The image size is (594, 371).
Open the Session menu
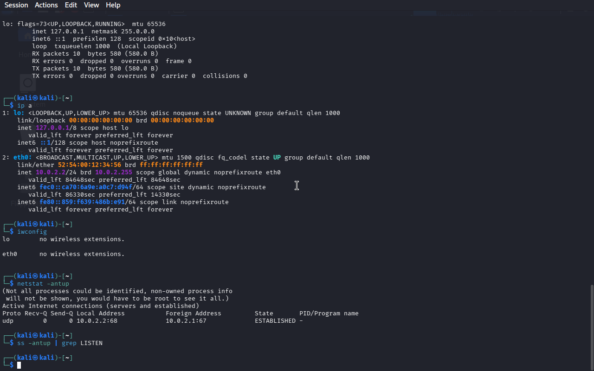click(16, 5)
